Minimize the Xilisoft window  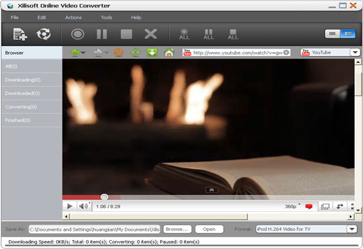332,6
